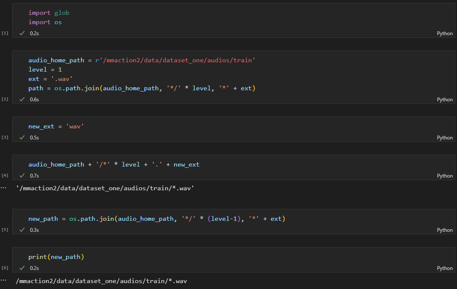
Task: Click the Python label on the print(new_path) cell
Action: point(444,268)
